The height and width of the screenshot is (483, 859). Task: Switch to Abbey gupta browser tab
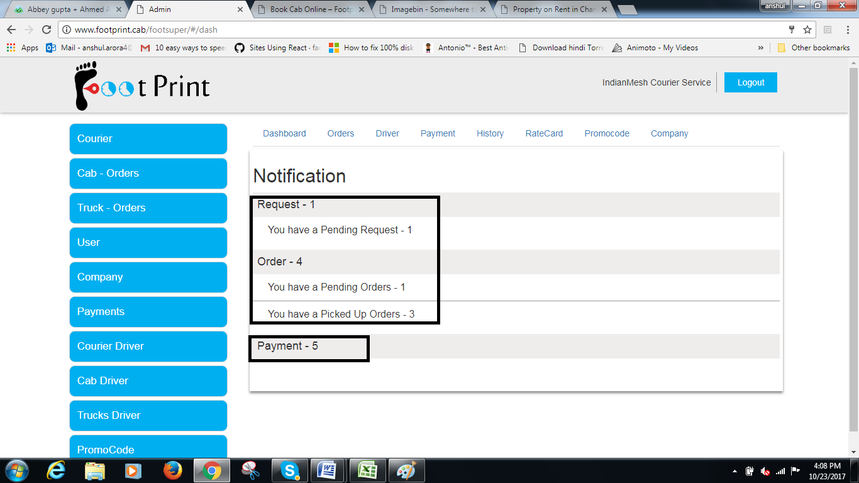click(x=67, y=9)
